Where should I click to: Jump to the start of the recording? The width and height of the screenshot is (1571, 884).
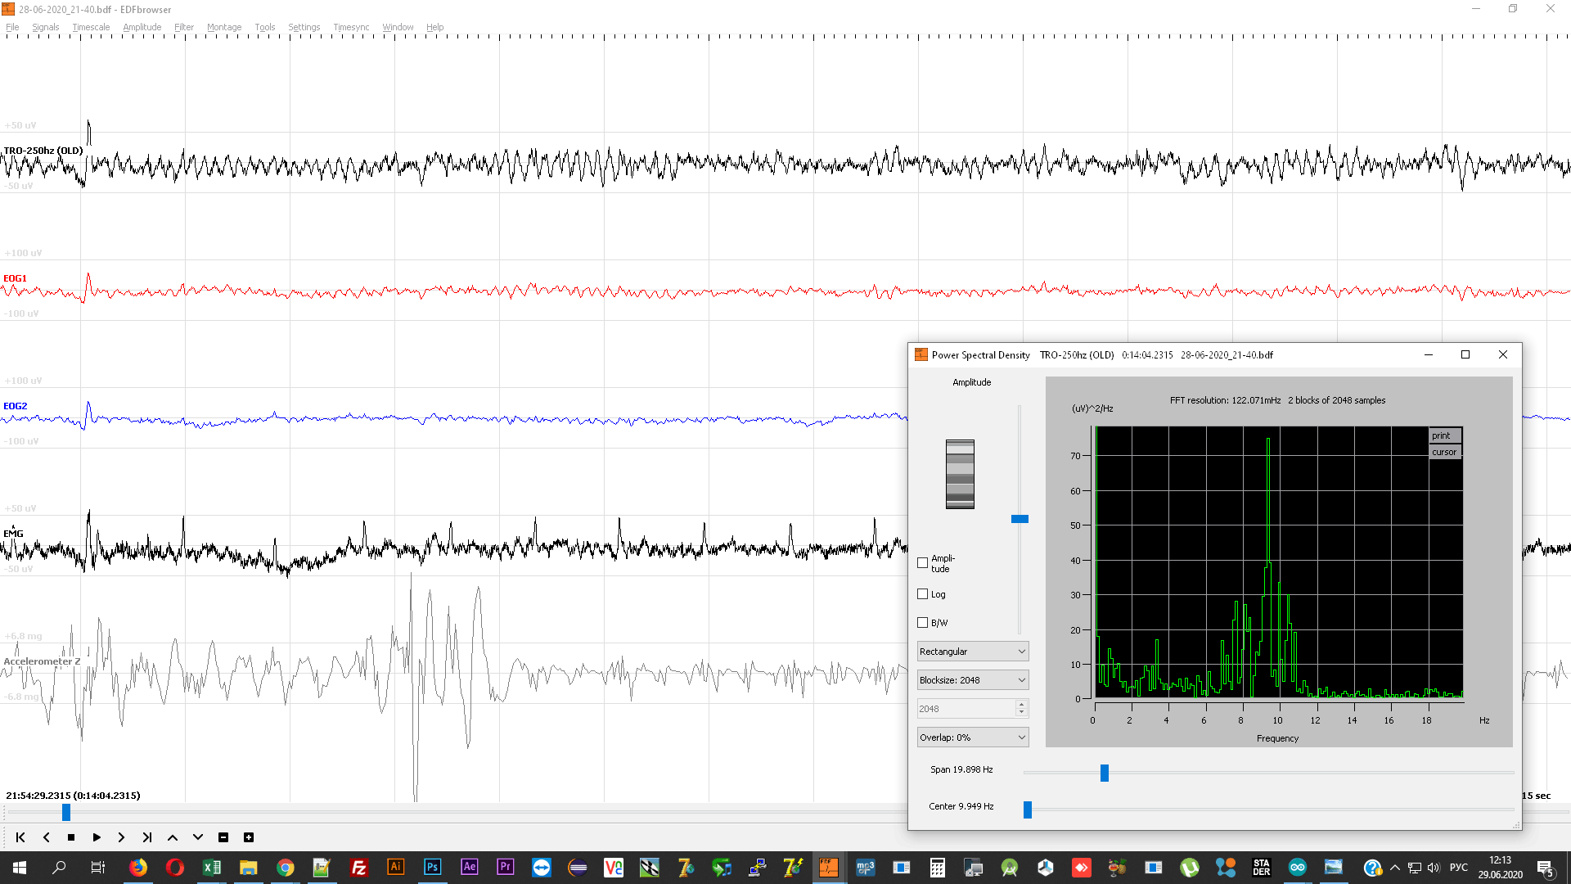20,837
